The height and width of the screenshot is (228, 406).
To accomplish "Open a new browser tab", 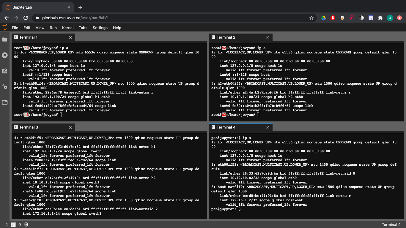I will (80, 7).
